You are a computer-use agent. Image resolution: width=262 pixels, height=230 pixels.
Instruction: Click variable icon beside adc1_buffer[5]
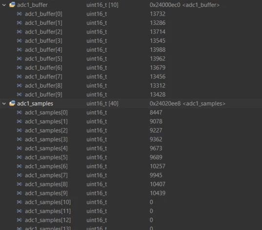tap(19, 58)
